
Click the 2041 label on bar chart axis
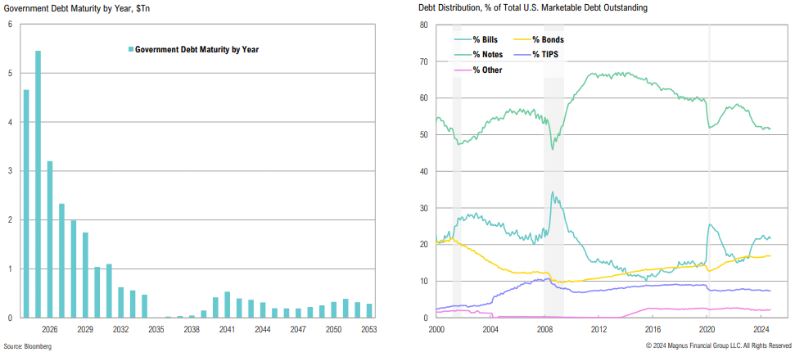tap(227, 328)
